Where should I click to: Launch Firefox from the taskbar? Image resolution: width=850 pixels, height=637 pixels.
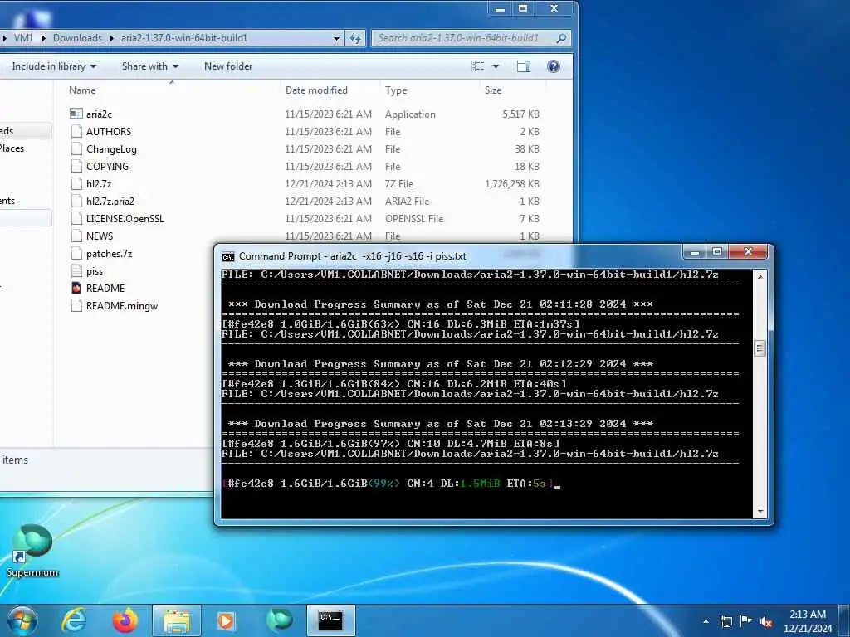tap(125, 620)
